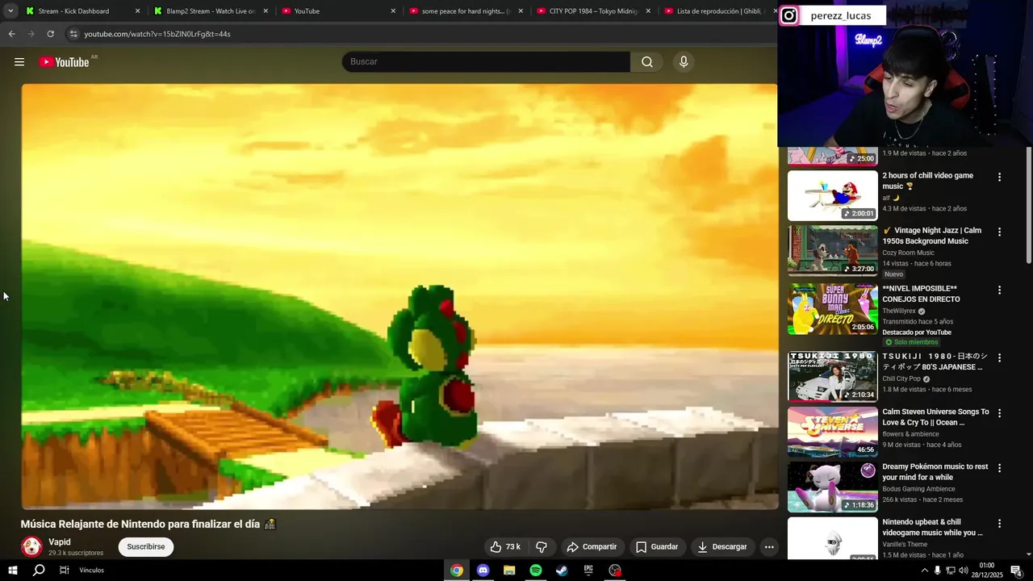Open Spotify from the taskbar

tap(536, 571)
